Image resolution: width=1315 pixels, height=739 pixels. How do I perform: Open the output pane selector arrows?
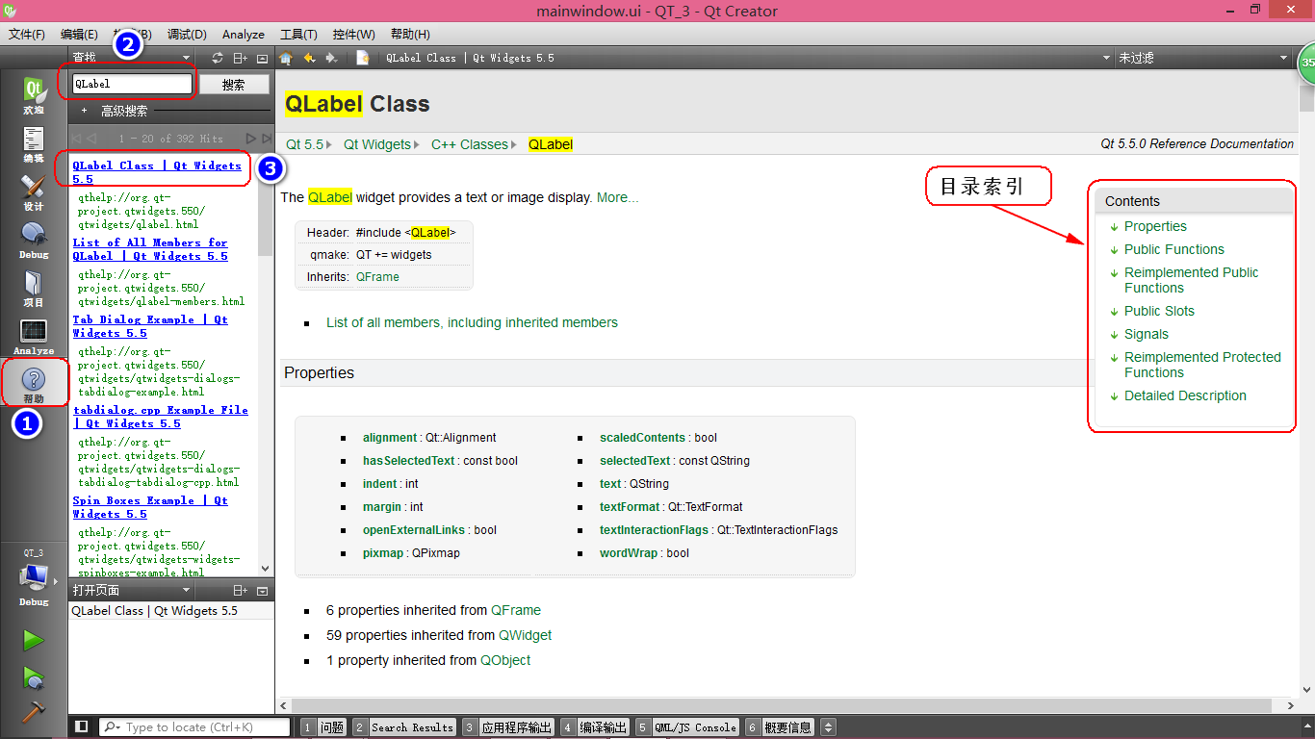827,727
